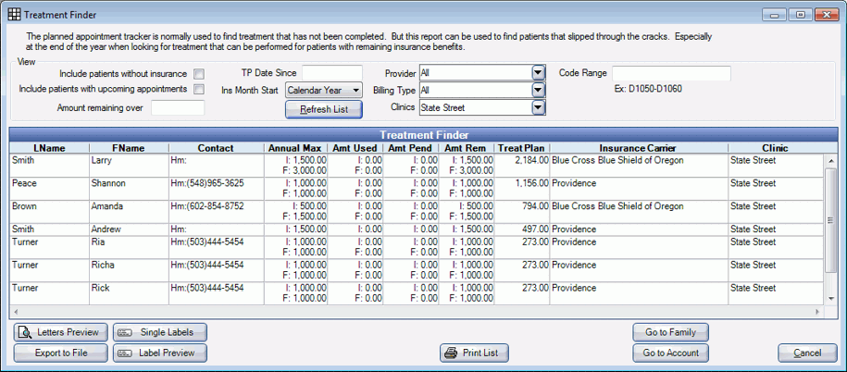Open the Ins Month Start dropdown

[324, 90]
